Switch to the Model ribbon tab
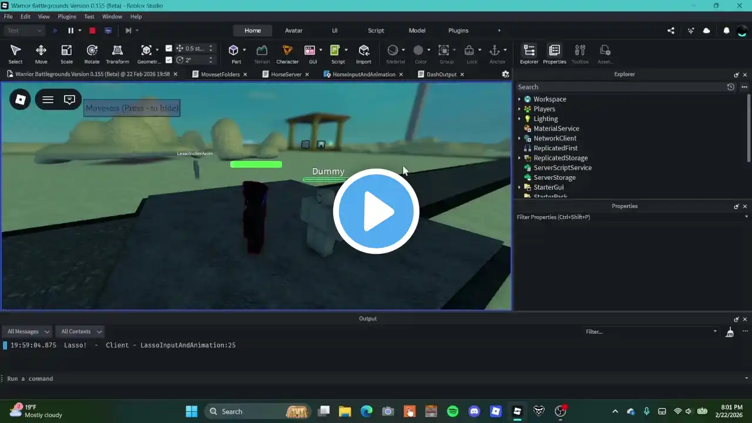The image size is (752, 423). coord(417,31)
